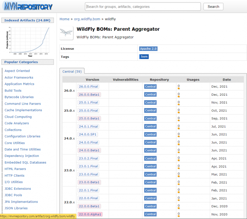Image resolution: width=247 pixels, height=219 pixels.
Task: Open Core Utilities category
Action: coord(15,143)
